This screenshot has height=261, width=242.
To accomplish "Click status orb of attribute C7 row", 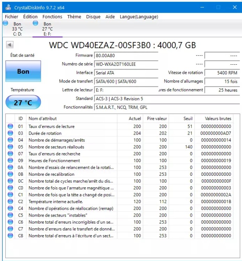I will [x=10, y=229].
